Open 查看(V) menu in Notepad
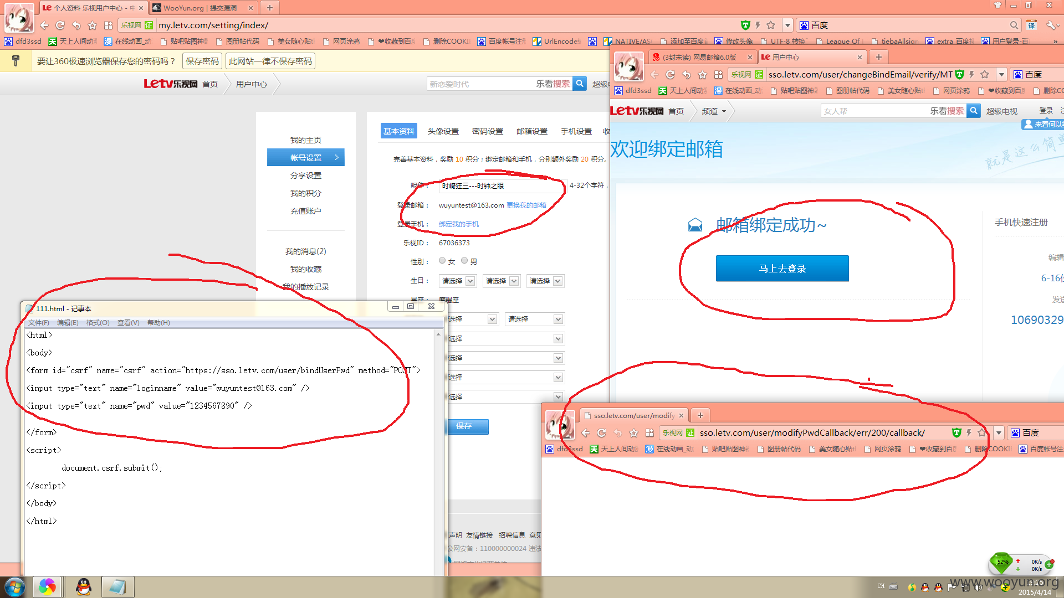This screenshot has height=598, width=1064. tap(128, 323)
